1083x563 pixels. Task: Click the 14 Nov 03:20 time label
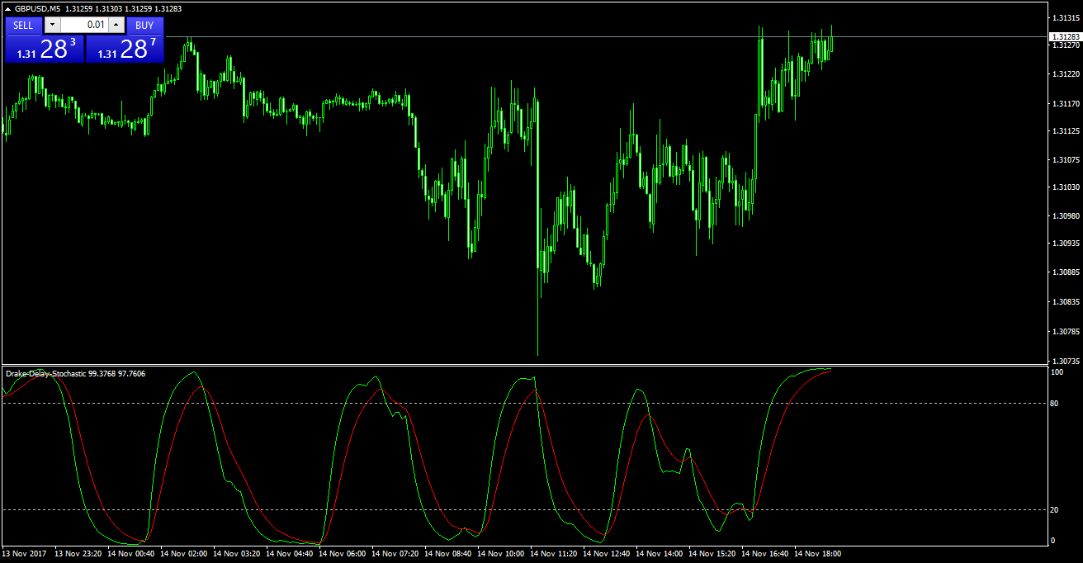point(237,554)
